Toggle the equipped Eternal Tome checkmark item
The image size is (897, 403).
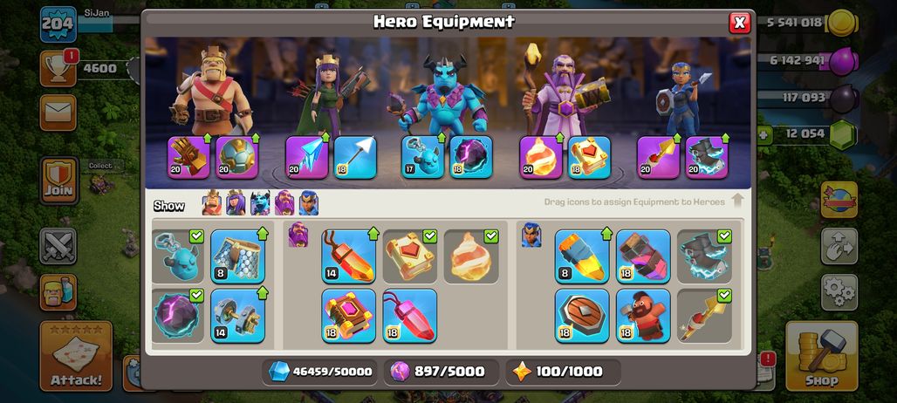click(x=409, y=256)
